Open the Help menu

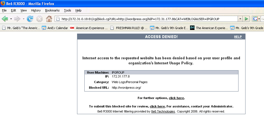[x=78, y=10]
